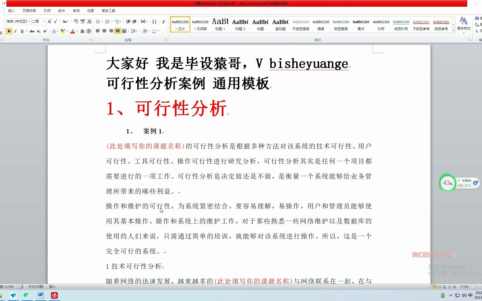Show paragraph marks
482x301 pixels.
[164, 21]
